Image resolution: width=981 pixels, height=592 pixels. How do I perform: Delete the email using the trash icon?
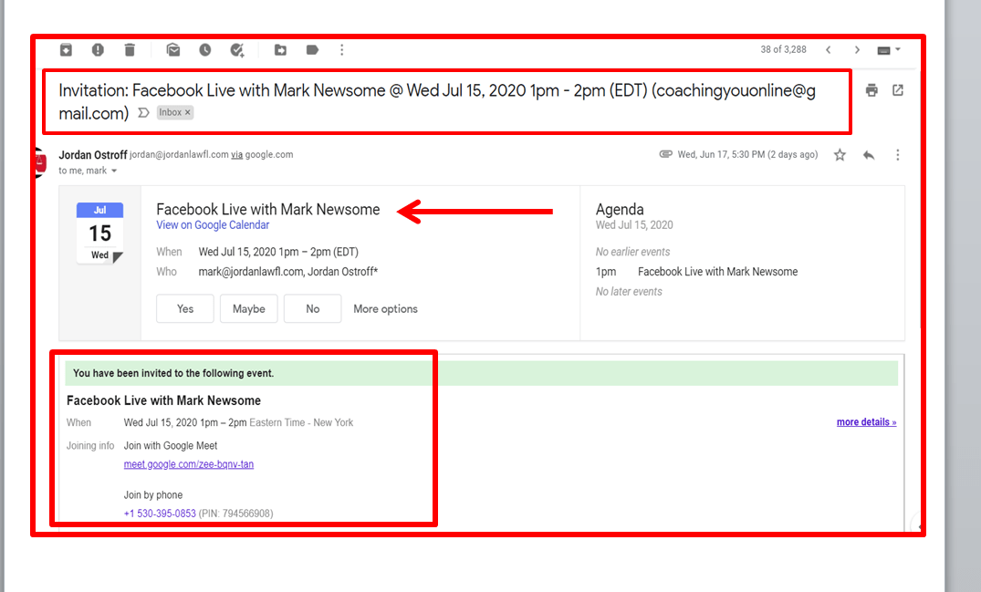[130, 50]
